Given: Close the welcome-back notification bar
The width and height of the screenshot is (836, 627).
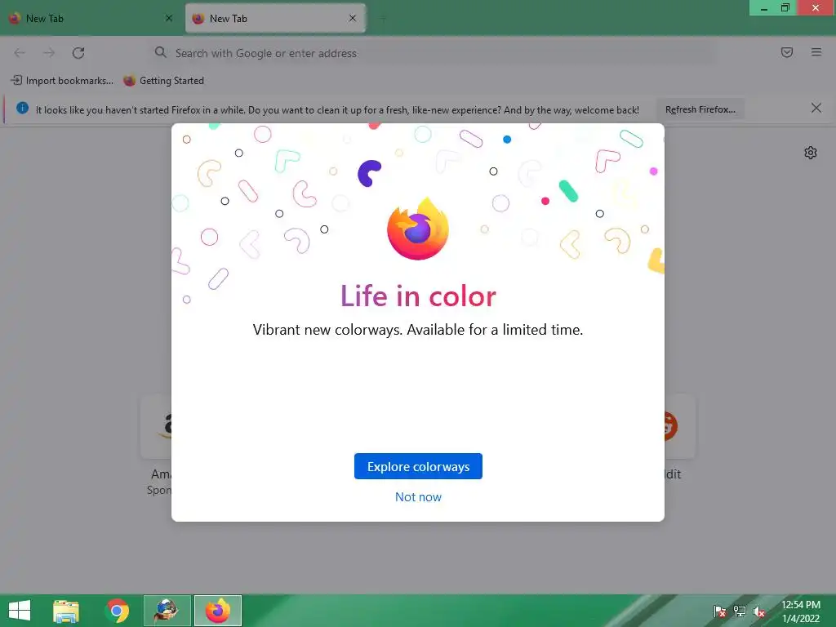Looking at the screenshot, I should (x=816, y=109).
